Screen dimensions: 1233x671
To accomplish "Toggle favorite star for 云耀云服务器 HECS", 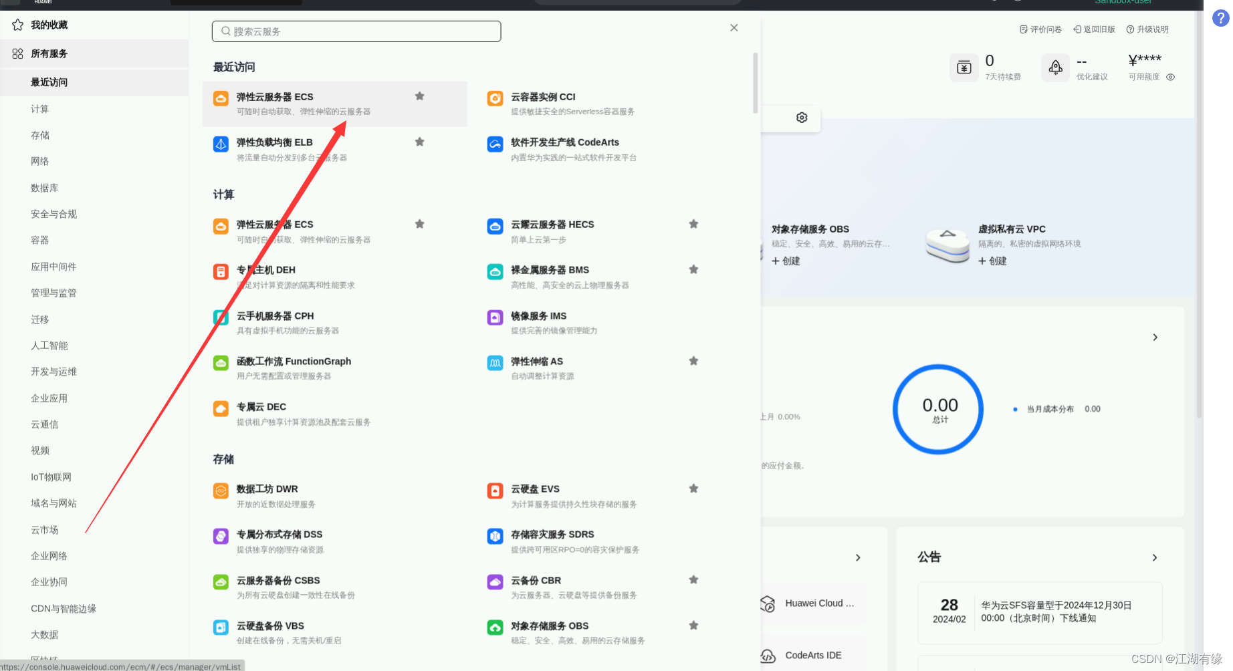I will pos(694,224).
